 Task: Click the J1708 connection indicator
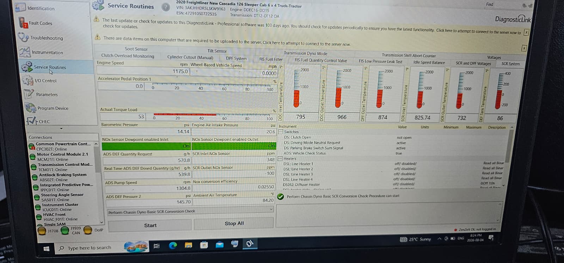42,231
